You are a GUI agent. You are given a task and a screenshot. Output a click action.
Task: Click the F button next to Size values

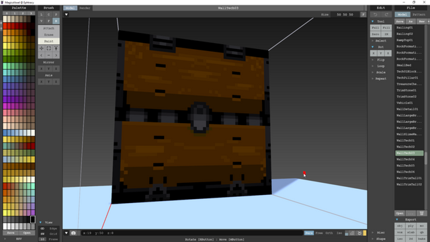363,15
